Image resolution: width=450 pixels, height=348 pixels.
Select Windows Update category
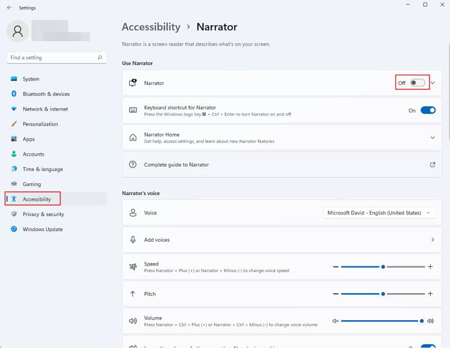56,229
